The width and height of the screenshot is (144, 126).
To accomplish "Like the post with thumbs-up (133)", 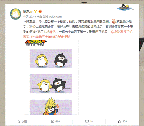I will click(122, 121).
